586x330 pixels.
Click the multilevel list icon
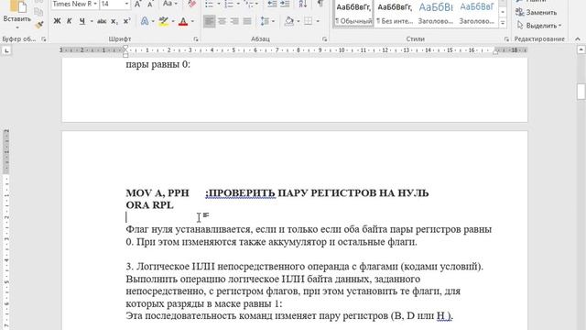[x=248, y=4]
